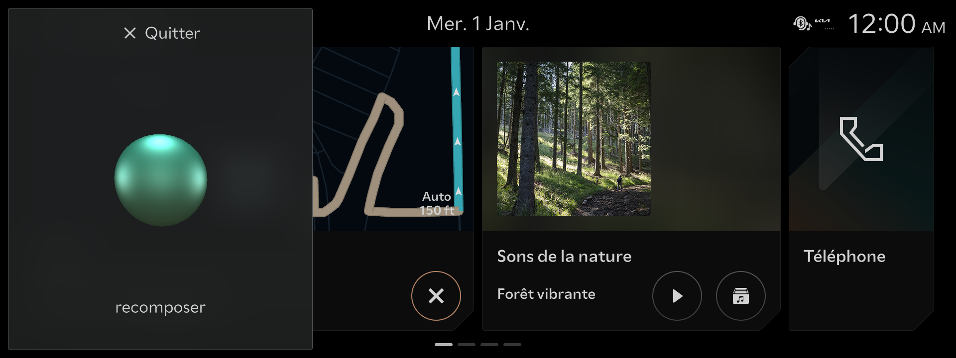The image size is (956, 358).
Task: Go to the second home page indicator
Action: point(467,344)
